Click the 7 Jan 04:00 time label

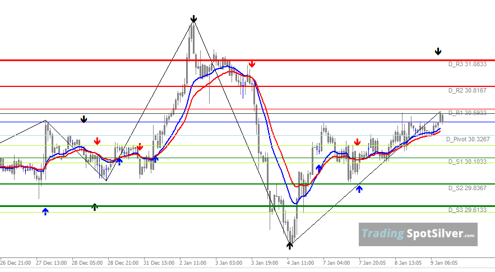coord(336,263)
